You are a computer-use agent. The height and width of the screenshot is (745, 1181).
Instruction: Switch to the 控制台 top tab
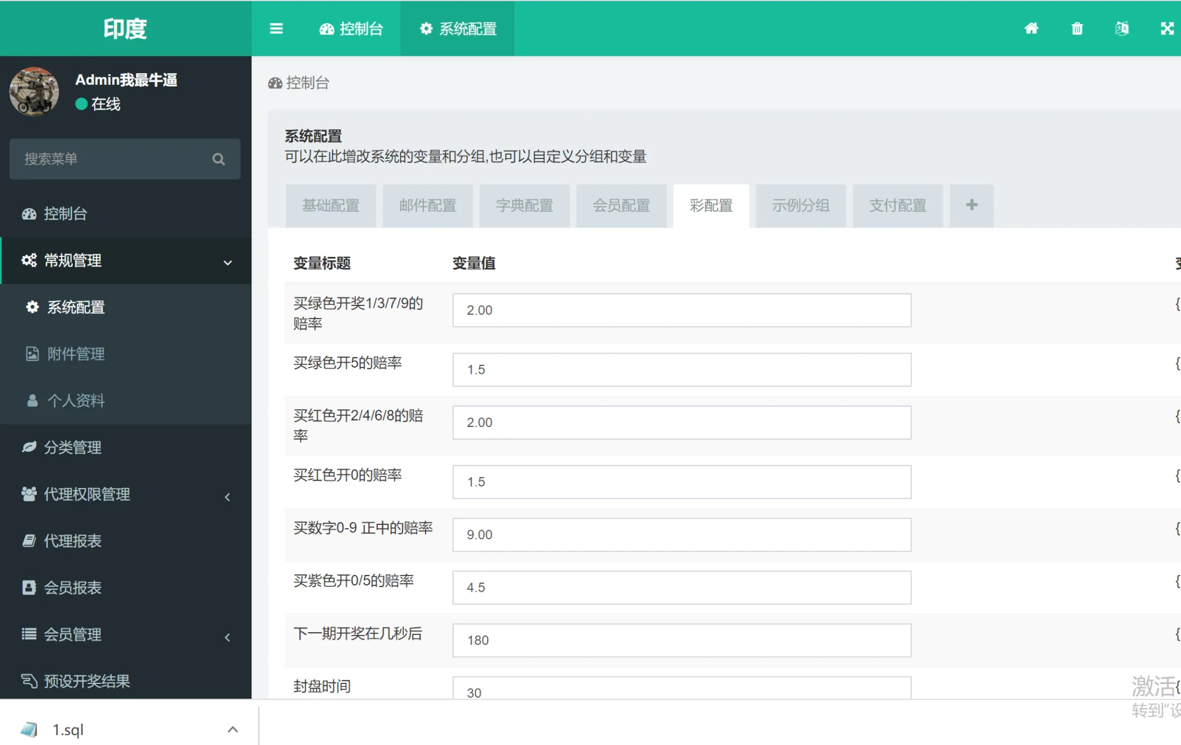point(351,28)
